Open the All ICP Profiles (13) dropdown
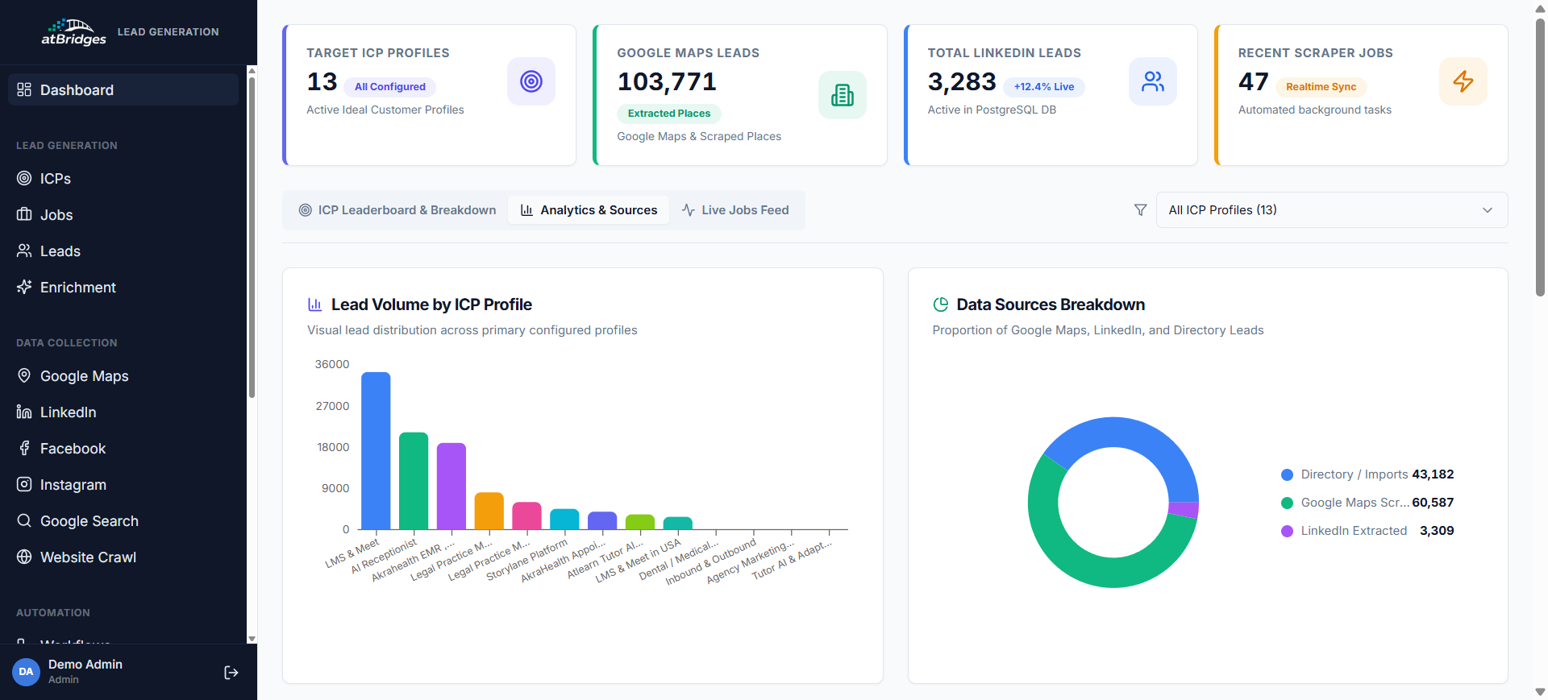Image resolution: width=1548 pixels, height=700 pixels. click(1332, 210)
